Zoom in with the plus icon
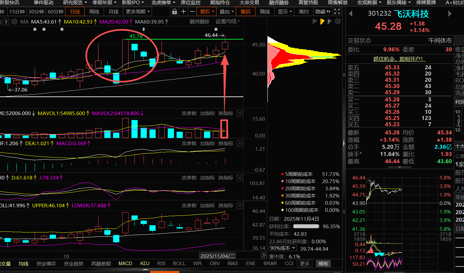 tap(183, 12)
